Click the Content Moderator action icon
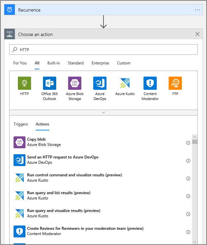Screen dimensions: 207x245 pos(20,231)
